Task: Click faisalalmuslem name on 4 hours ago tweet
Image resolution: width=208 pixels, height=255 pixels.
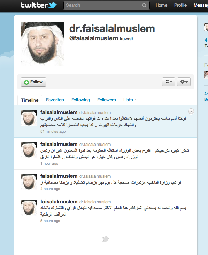Action: pyautogui.click(x=59, y=176)
